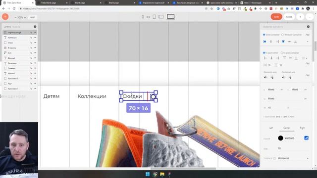Set text alignment to Right
The height and width of the screenshot is (178, 317).
coord(302,128)
